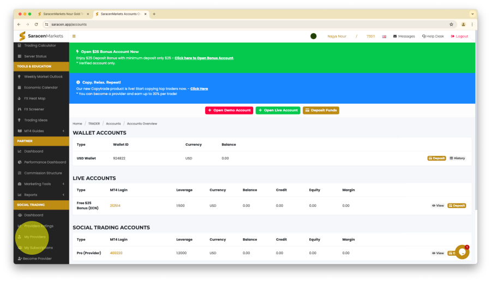Switch to SaracenMarkets Accounts browser tab

tap(120, 14)
